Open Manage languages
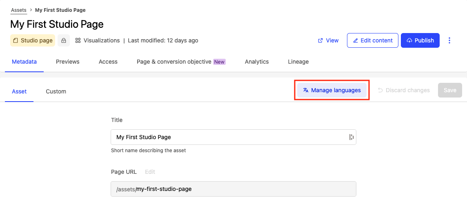 pyautogui.click(x=331, y=90)
